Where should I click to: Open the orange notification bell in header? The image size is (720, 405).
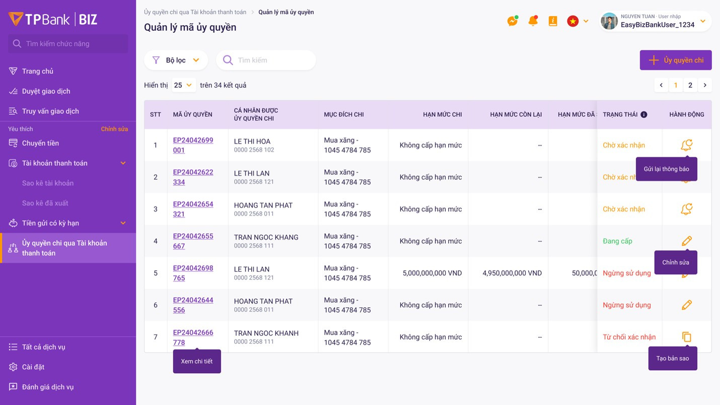533,21
